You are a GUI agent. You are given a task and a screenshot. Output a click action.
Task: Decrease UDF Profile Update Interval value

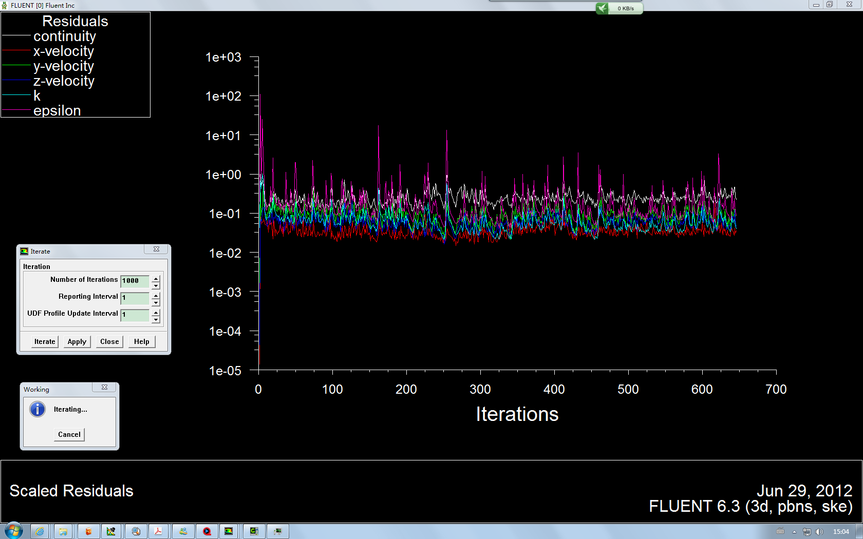[x=156, y=319]
